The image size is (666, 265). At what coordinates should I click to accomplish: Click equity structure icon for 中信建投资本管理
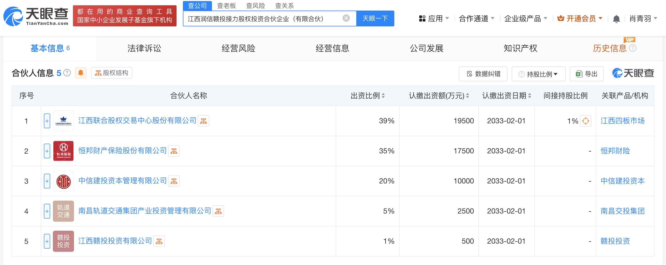pos(174,181)
